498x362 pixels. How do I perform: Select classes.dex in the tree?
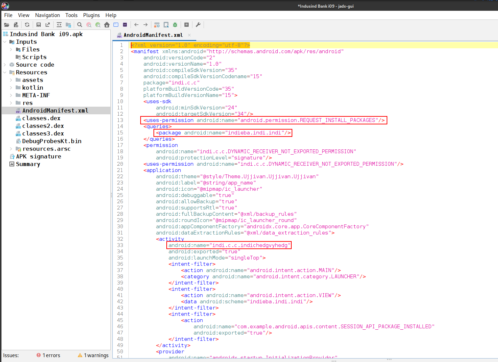[41, 118]
